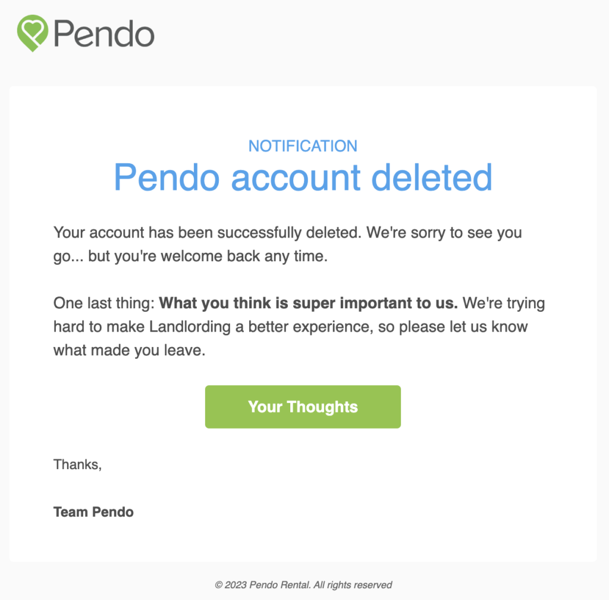Click the line 'what made you leave.'
Viewport: 609px width, 600px height.
point(129,351)
